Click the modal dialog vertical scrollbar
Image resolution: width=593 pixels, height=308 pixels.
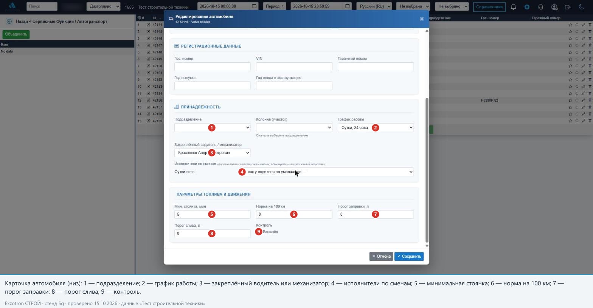pyautogui.click(x=427, y=170)
